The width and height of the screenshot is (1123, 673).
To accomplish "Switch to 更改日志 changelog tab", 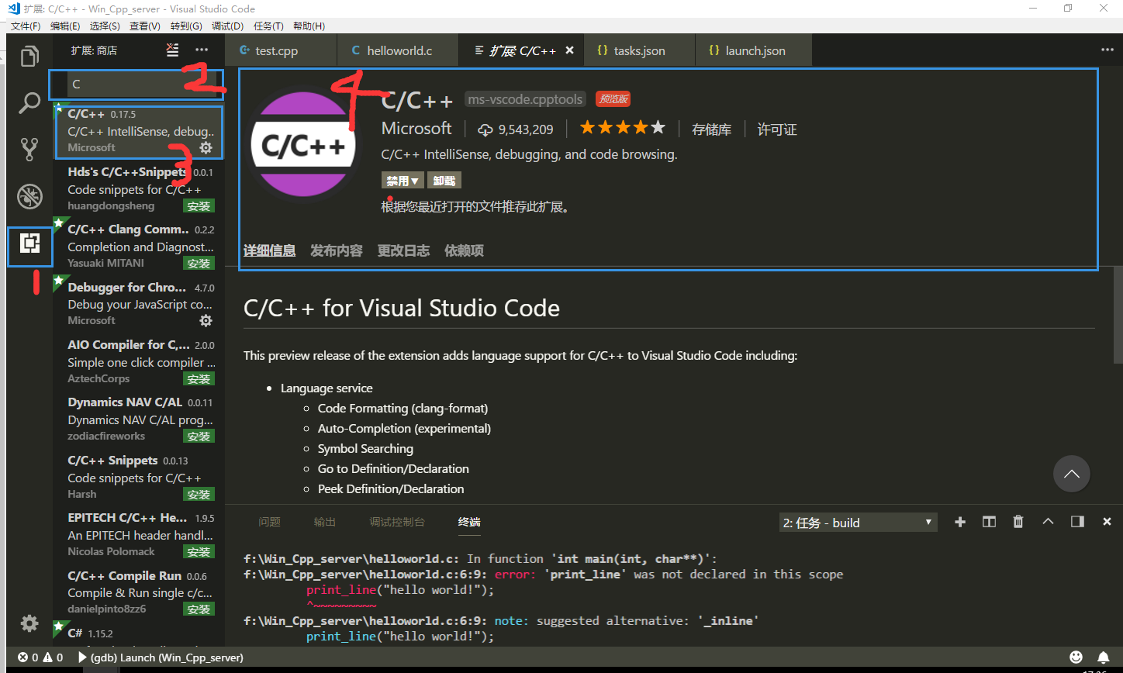I will pyautogui.click(x=403, y=250).
